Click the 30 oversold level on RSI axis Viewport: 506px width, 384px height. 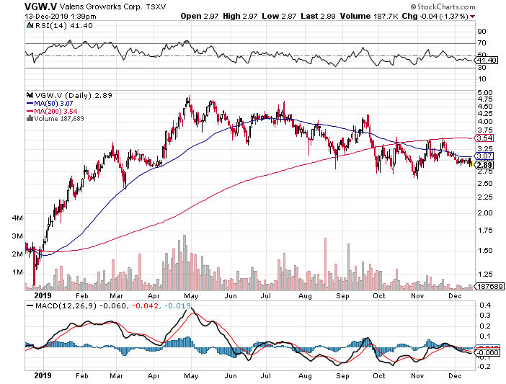(482, 68)
